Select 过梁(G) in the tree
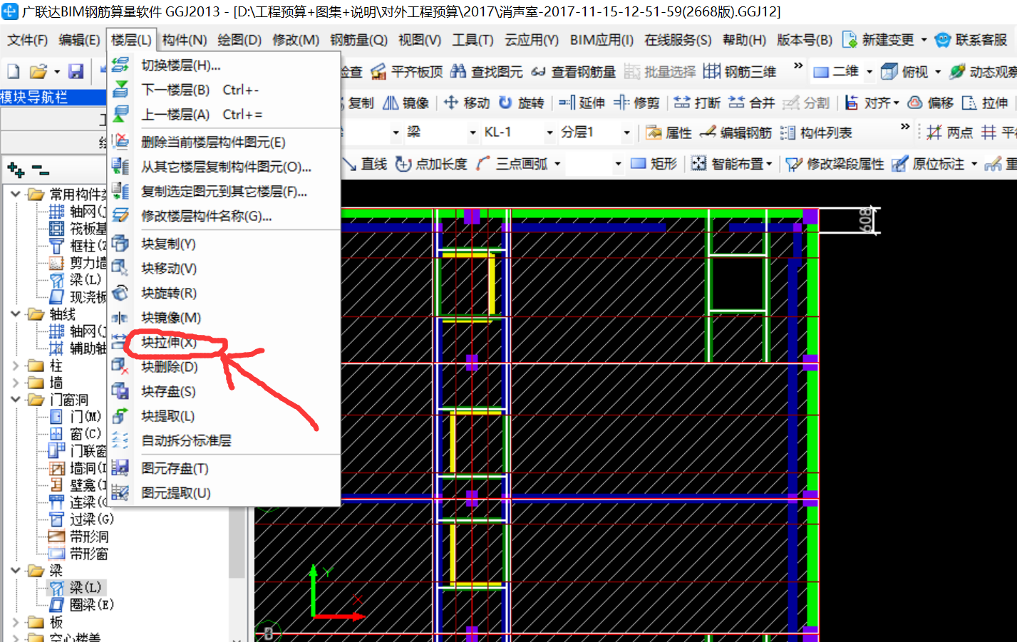Screen dimensions: 1017x642 [82, 519]
